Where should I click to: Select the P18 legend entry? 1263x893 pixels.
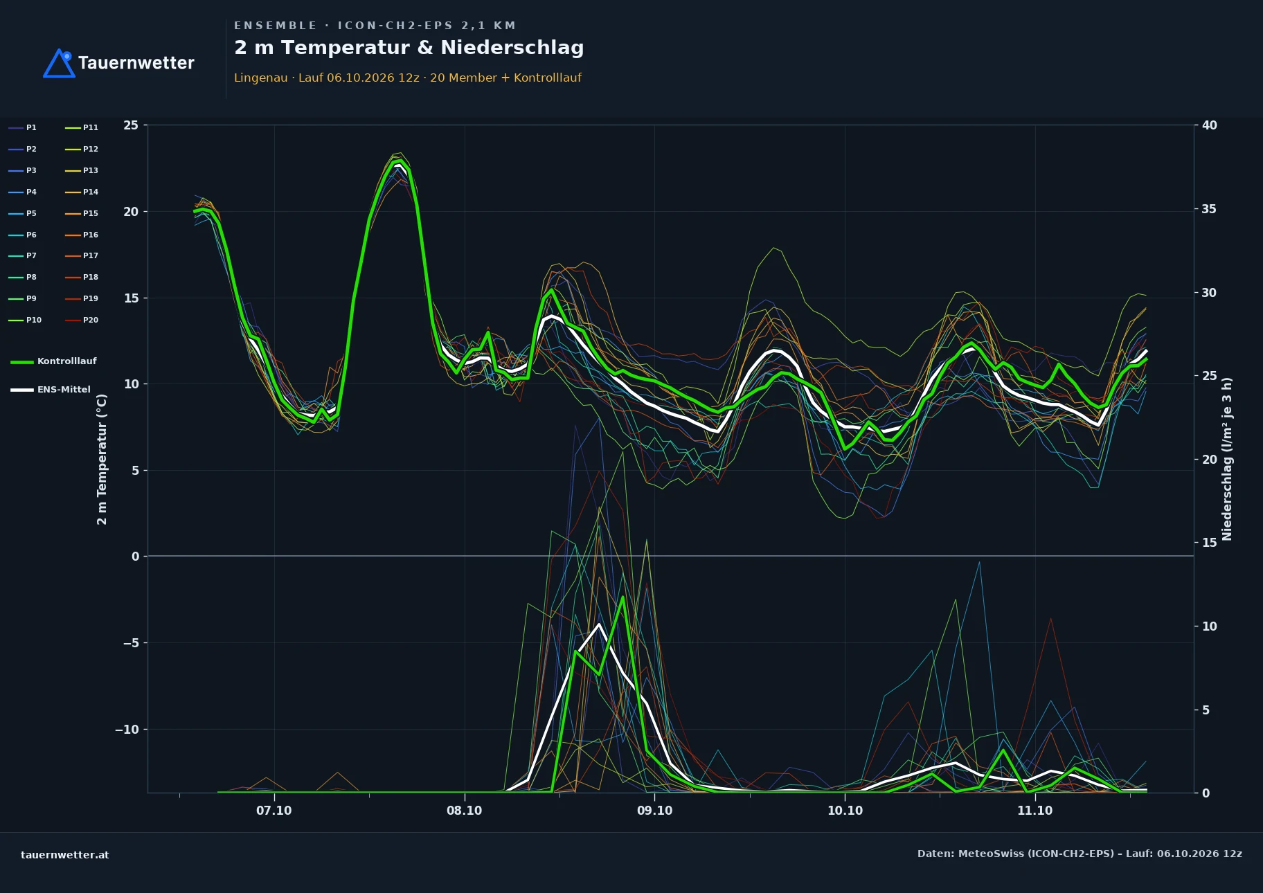82,277
